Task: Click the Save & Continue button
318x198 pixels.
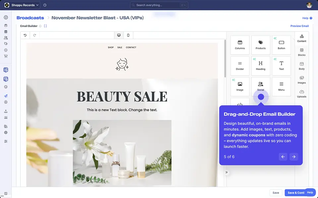Action: (295, 193)
